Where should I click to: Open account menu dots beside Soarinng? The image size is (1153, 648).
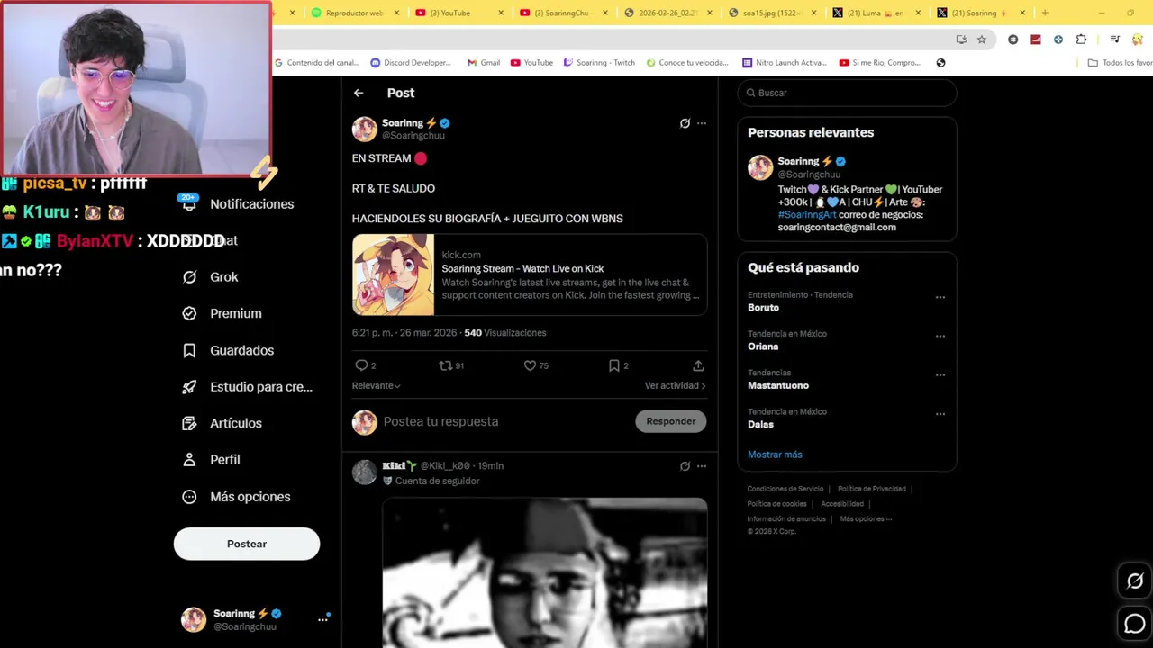[322, 619]
